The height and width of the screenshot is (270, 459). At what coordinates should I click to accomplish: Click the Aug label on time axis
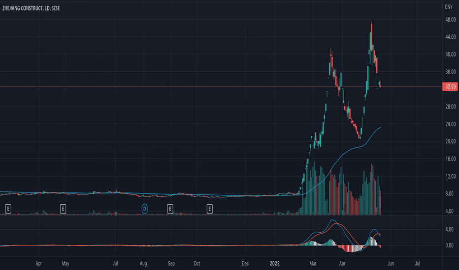pos(143,264)
